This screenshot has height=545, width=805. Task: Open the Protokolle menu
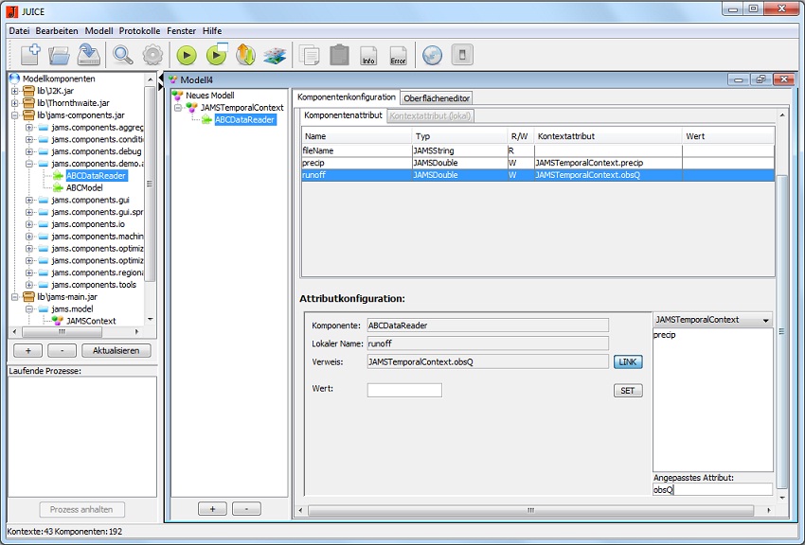(x=140, y=31)
